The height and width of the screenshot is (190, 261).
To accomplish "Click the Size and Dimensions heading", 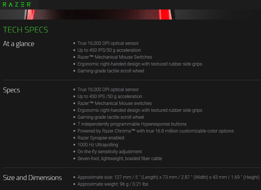I will click(x=32, y=178).
